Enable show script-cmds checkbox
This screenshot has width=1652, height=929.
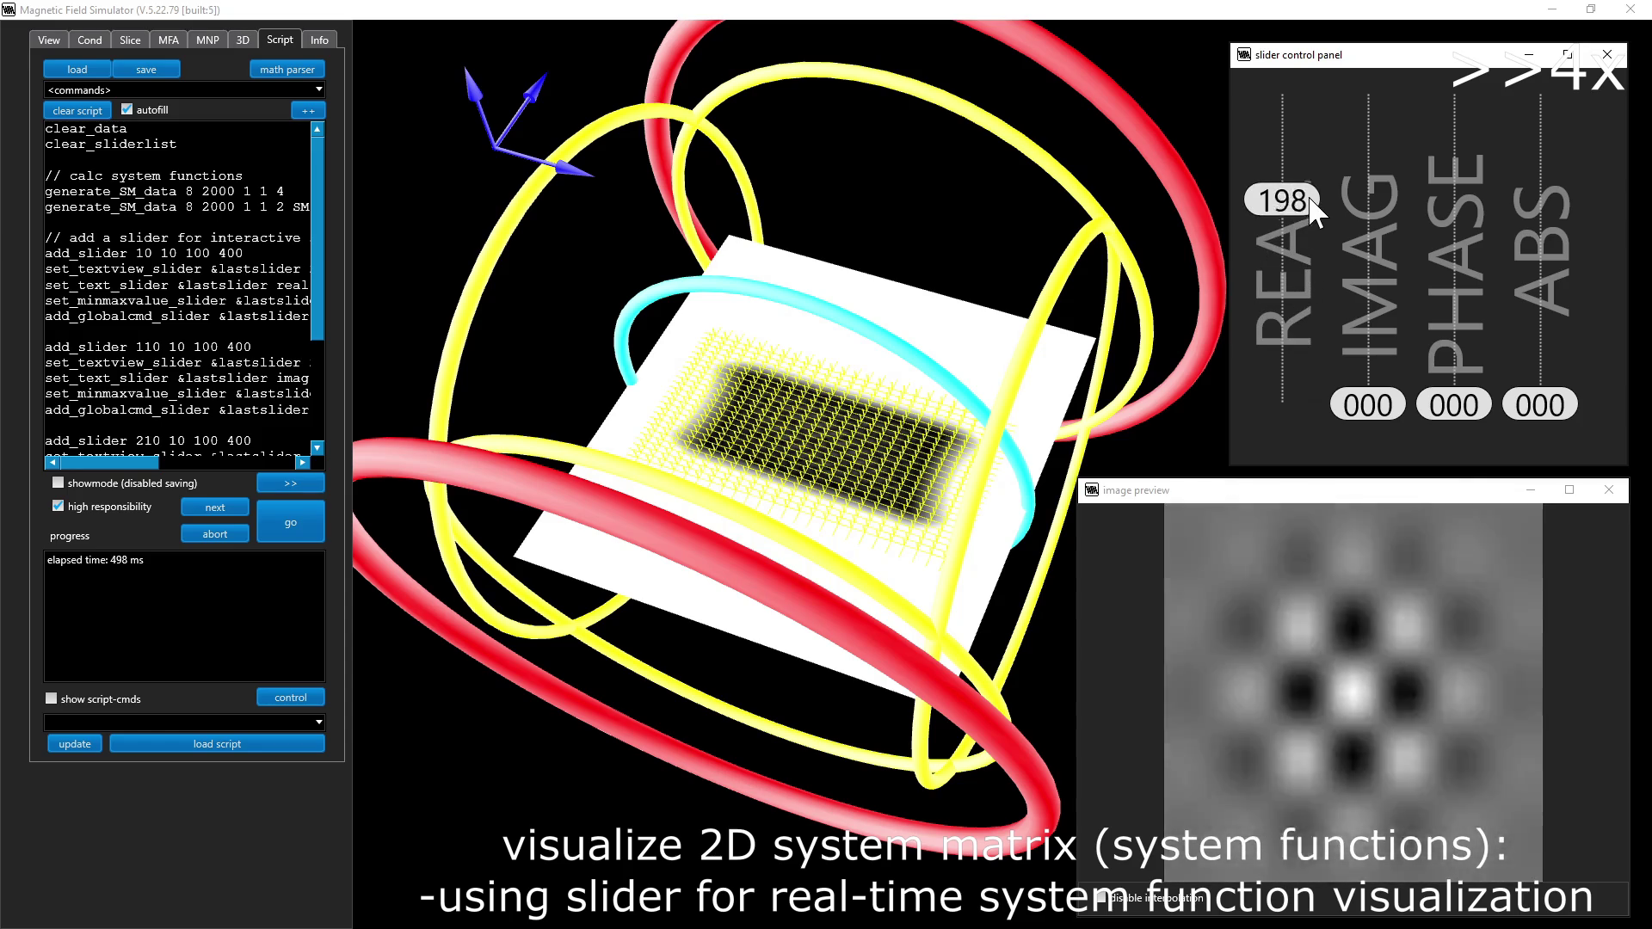pos(52,698)
